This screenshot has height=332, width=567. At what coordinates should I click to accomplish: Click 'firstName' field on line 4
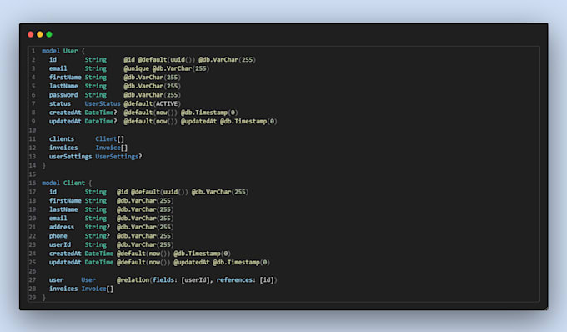(65, 78)
